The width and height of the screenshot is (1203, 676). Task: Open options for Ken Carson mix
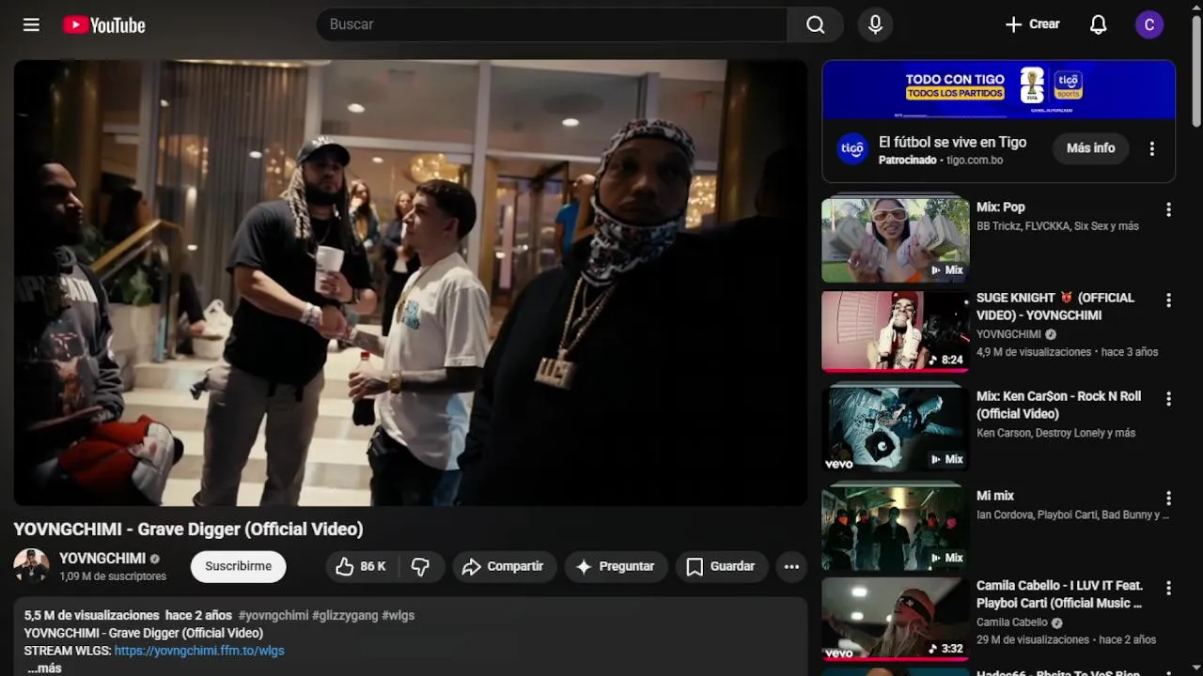[1168, 399]
